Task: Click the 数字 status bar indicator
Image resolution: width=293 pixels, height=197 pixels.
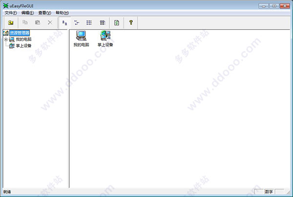Action: point(269,192)
